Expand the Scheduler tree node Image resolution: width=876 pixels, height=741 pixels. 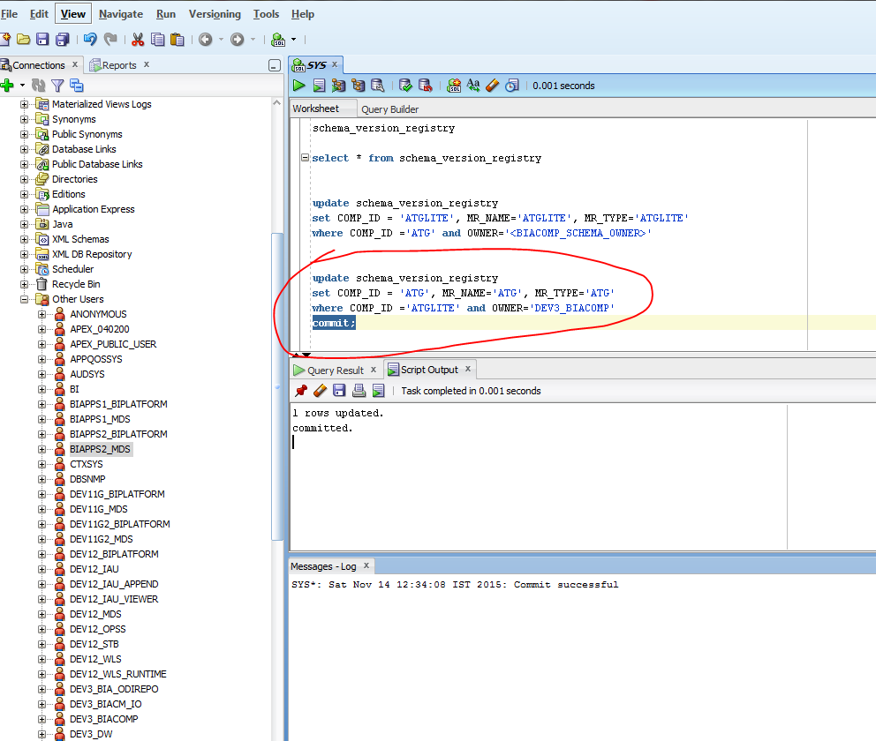[24, 270]
